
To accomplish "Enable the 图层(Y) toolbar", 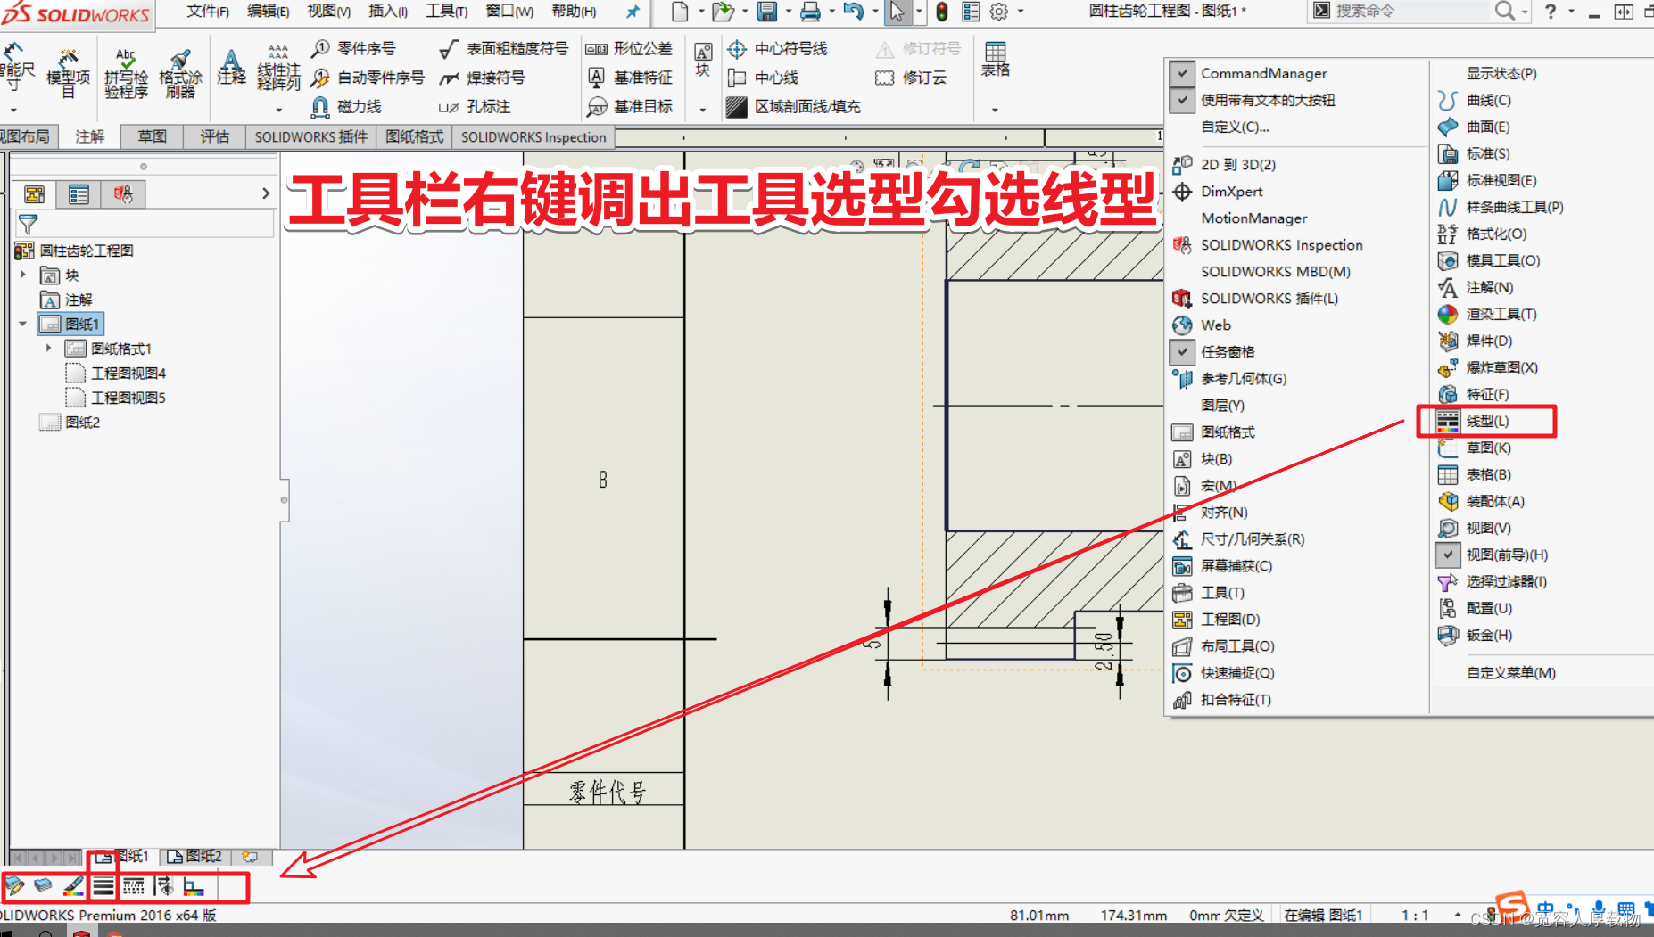I will 1222,405.
